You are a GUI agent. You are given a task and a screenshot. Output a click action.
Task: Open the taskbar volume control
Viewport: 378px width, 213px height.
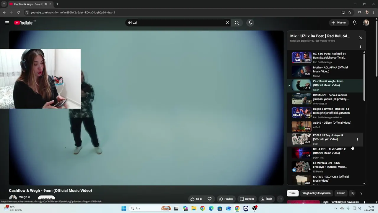[359, 208]
